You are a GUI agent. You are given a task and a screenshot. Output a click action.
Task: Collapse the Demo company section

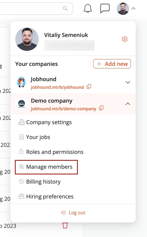click(128, 104)
